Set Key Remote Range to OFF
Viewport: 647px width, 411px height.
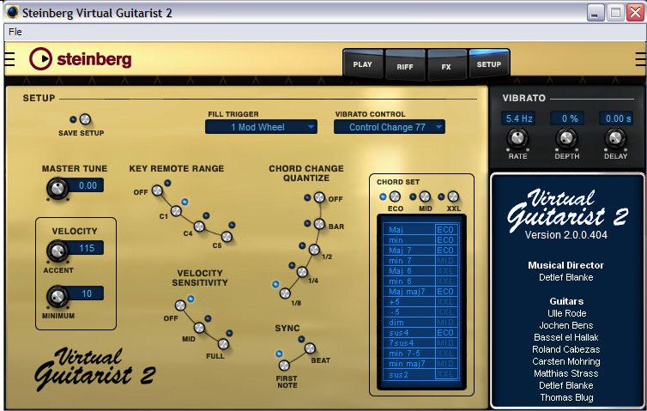click(157, 190)
